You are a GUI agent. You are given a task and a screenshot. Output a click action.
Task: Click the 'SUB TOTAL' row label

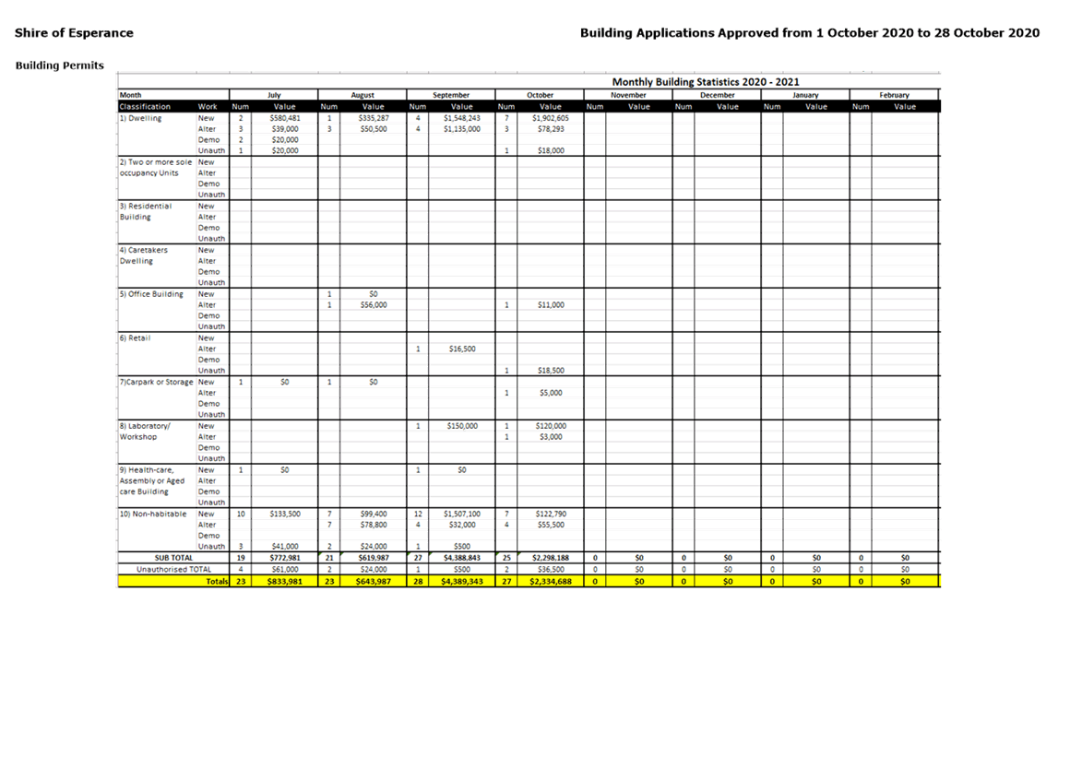tap(173, 558)
